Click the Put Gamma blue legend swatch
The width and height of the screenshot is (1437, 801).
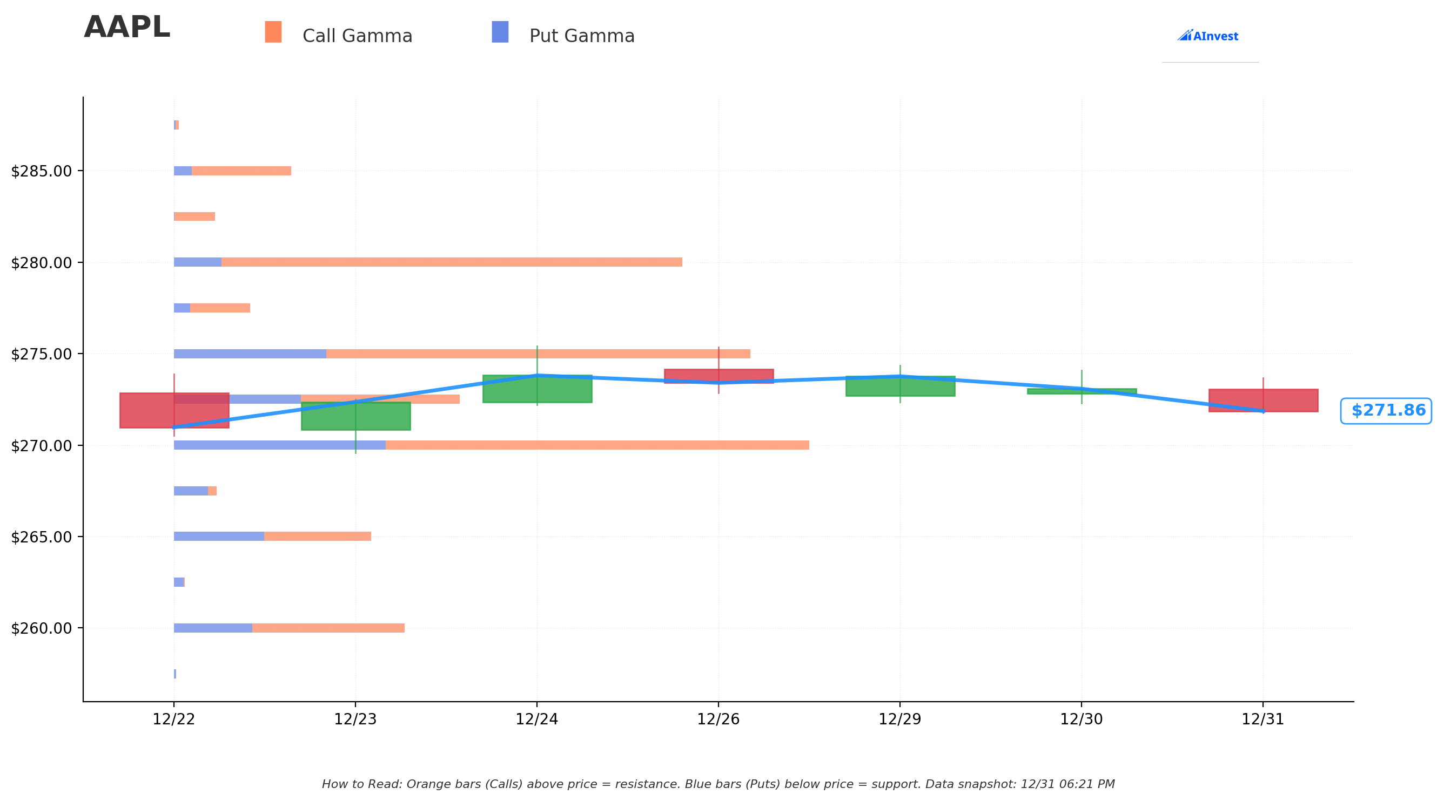pos(500,32)
